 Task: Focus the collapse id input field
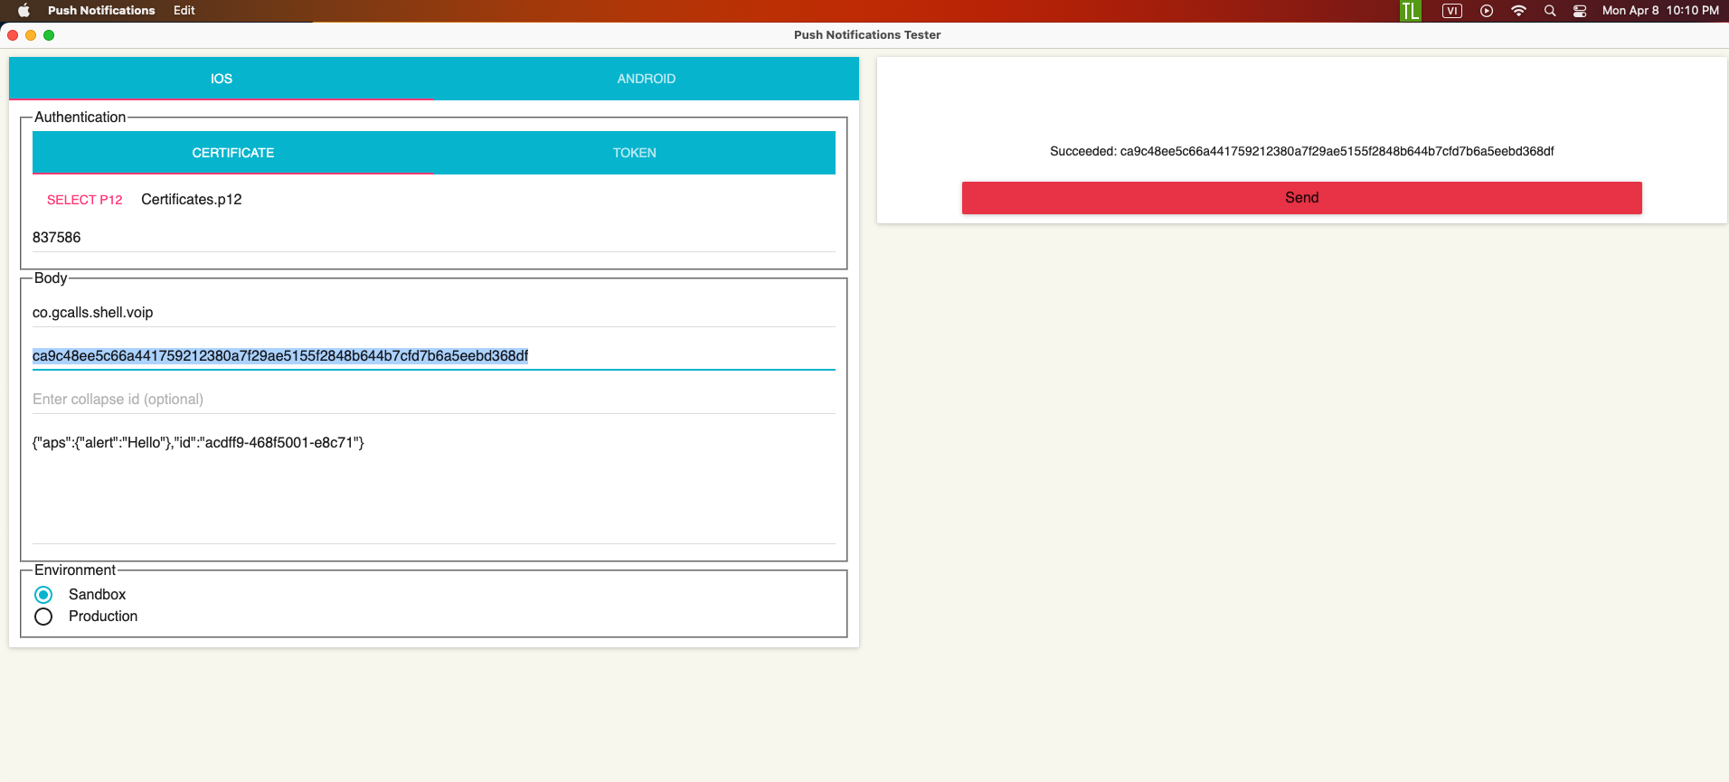pyautogui.click(x=433, y=400)
